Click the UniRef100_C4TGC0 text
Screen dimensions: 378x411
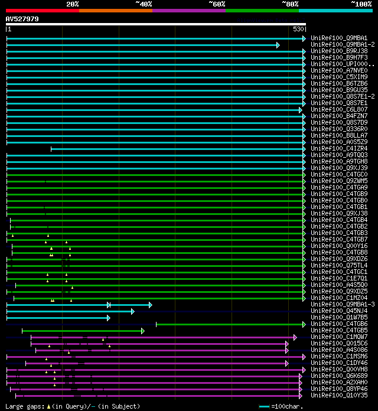(339, 175)
